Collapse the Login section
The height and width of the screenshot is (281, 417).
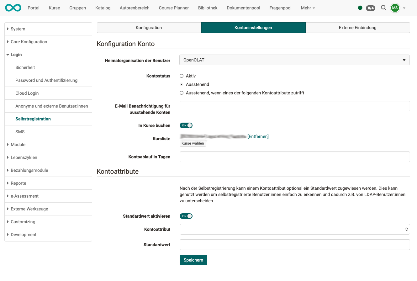click(16, 54)
